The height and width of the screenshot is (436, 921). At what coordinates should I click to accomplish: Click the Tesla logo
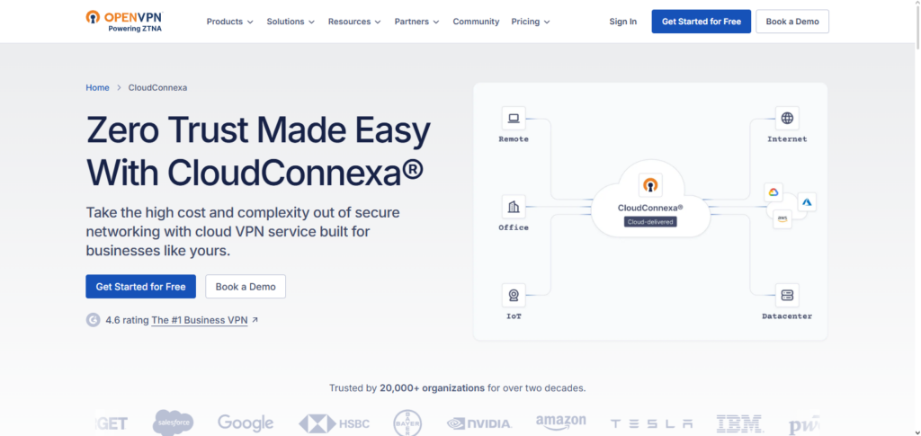tap(651, 423)
